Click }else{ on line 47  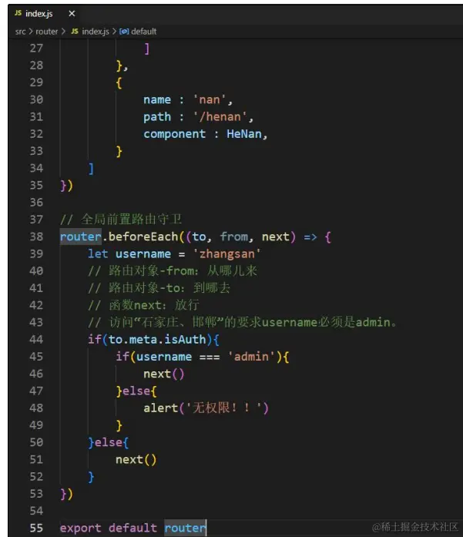[136, 391]
